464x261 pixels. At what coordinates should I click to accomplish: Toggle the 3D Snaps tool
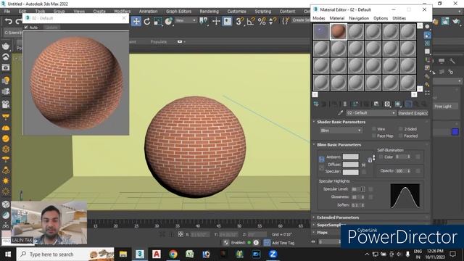pos(239,21)
